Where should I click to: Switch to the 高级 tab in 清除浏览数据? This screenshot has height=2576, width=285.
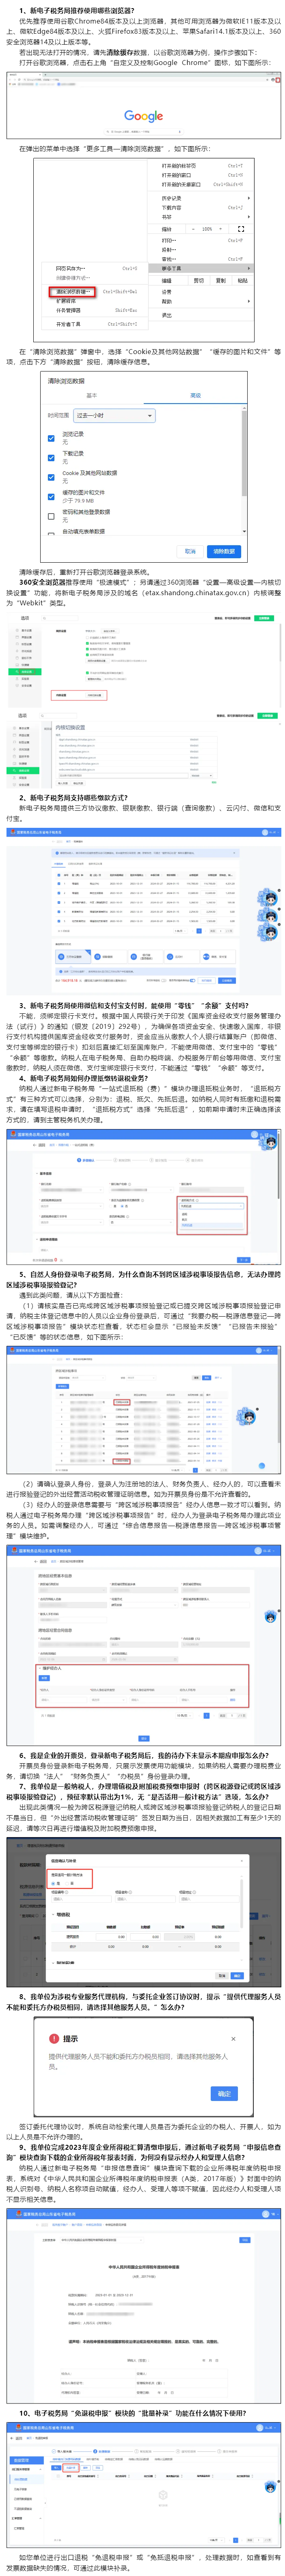click(x=196, y=396)
